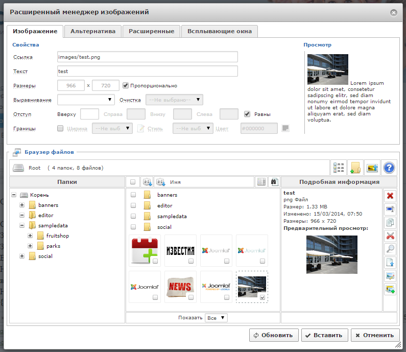Switch to the Всплывающие окна tab

pos(220,31)
